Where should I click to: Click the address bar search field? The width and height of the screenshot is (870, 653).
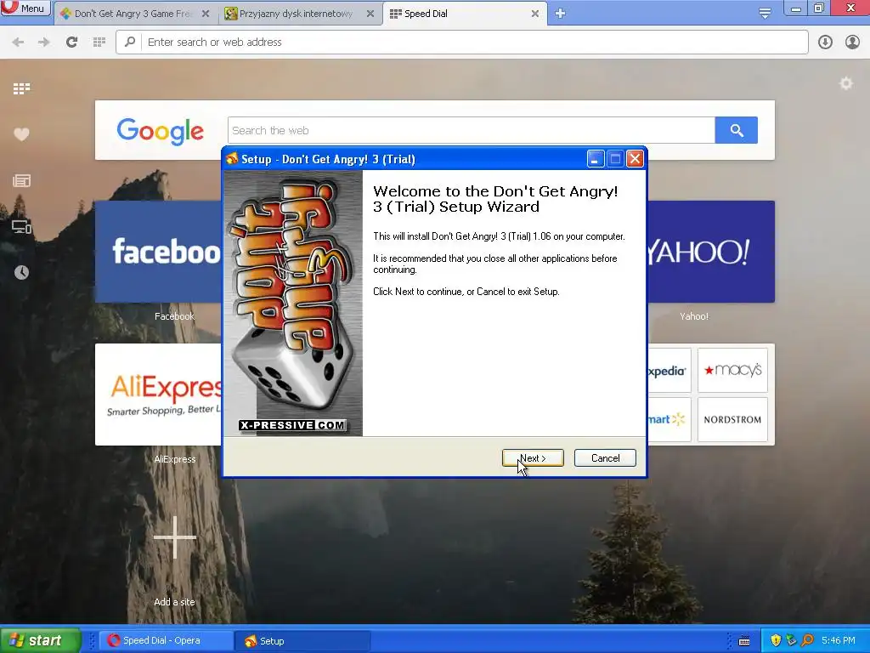461,43
